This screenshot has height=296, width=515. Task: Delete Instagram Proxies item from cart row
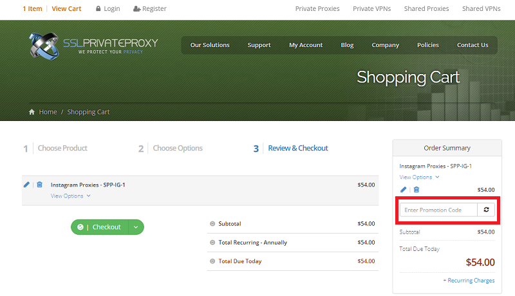click(39, 185)
